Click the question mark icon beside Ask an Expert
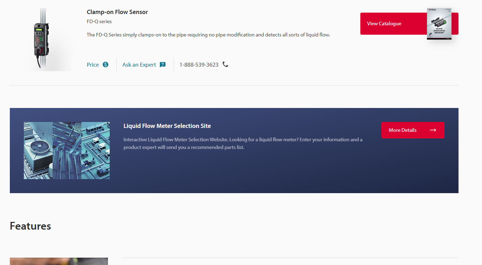This screenshot has width=482, height=265. point(163,64)
